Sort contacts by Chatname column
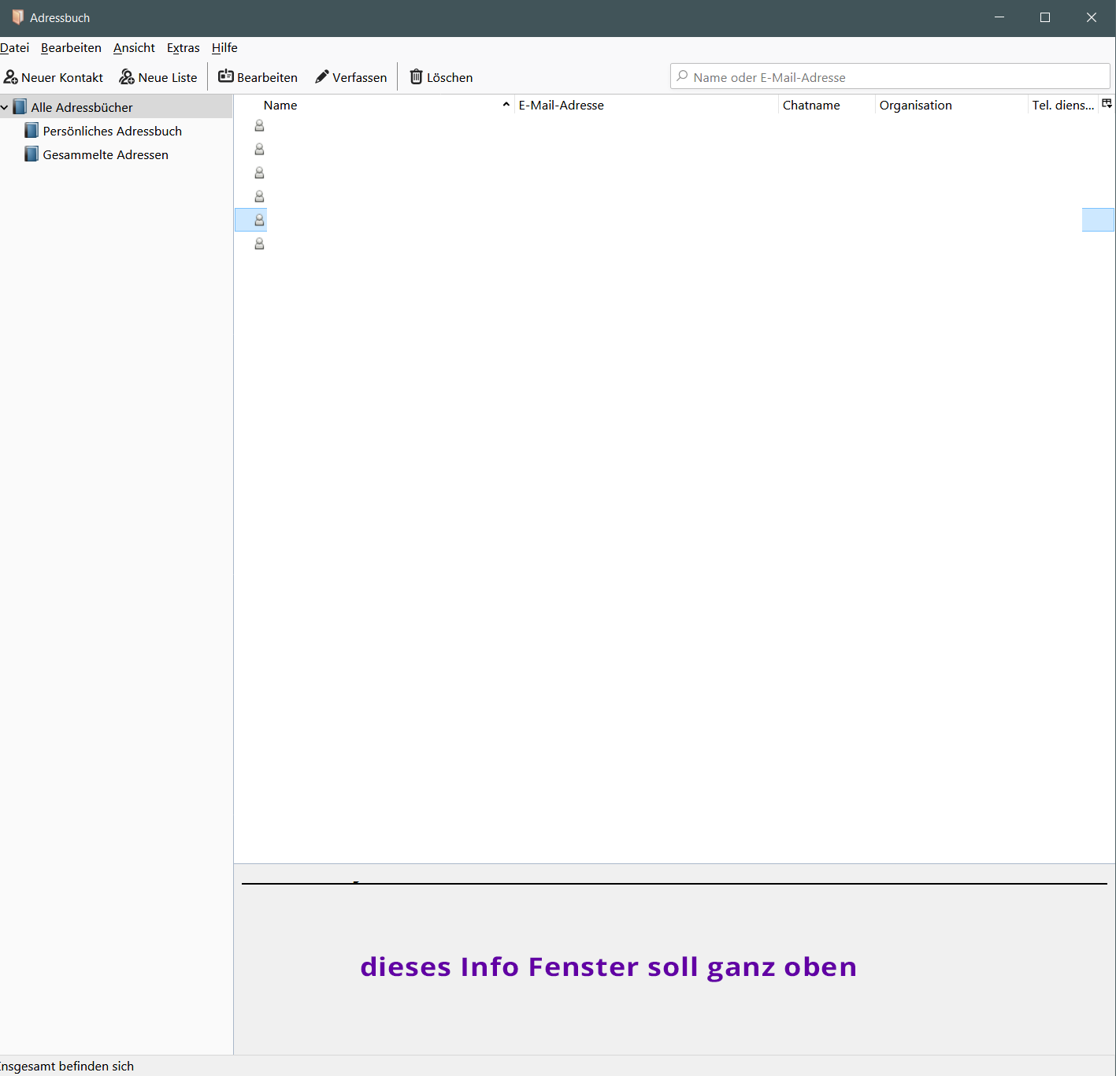 point(826,106)
